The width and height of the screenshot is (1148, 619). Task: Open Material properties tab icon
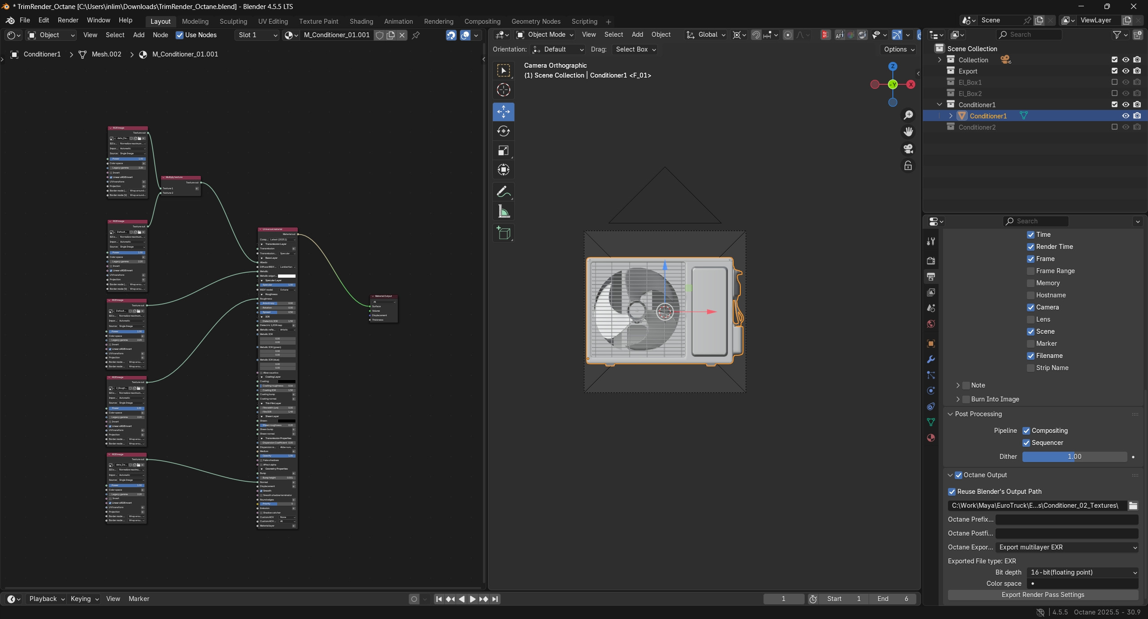click(x=931, y=438)
